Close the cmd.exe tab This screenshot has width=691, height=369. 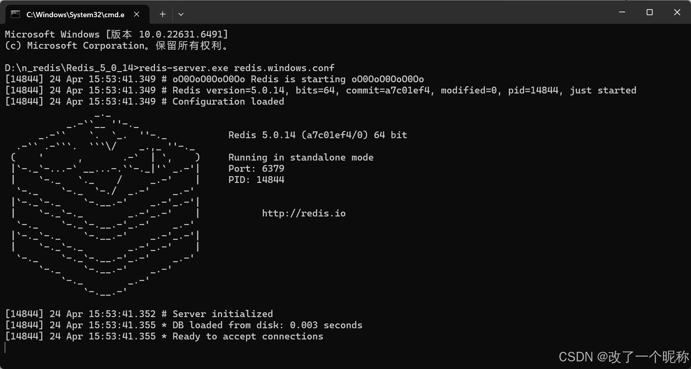click(137, 14)
